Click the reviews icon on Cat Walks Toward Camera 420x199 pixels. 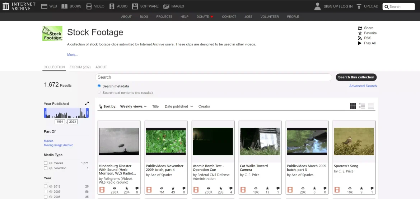(x=278, y=188)
